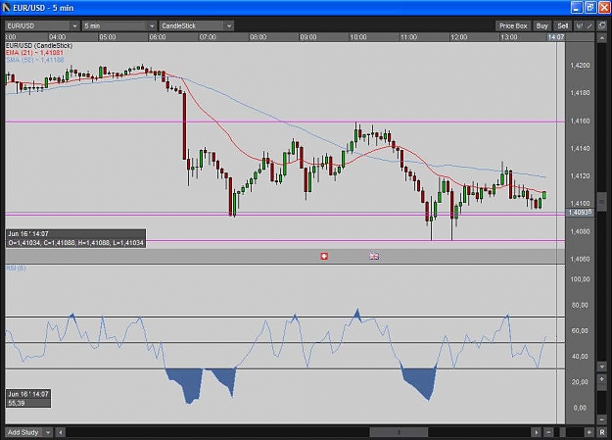Click the 14:07 current time marker
The width and height of the screenshot is (612, 440).
555,37
